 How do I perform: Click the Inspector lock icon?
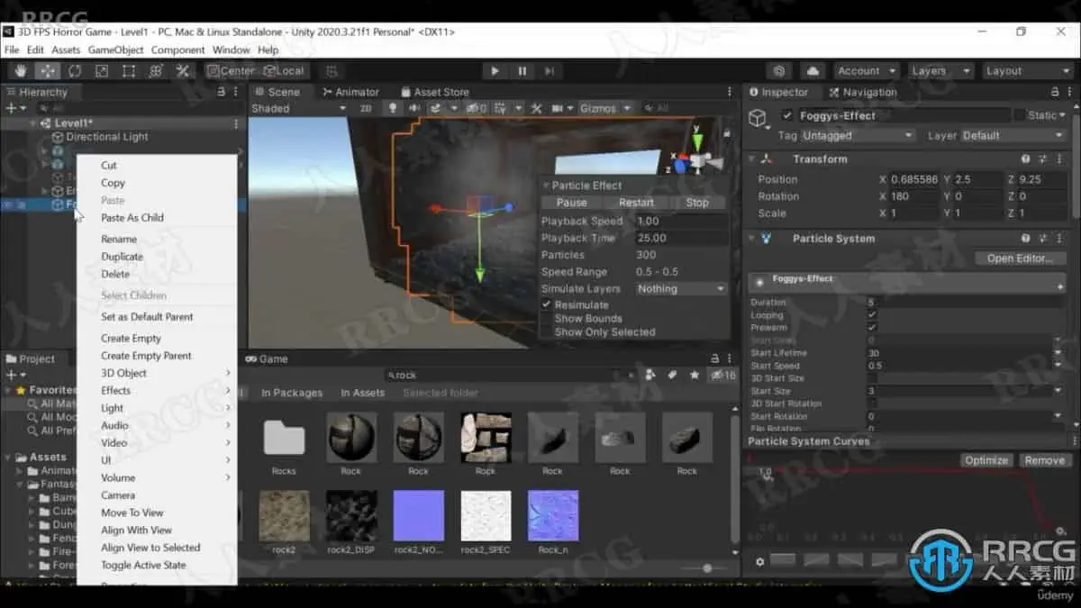[x=1055, y=92]
